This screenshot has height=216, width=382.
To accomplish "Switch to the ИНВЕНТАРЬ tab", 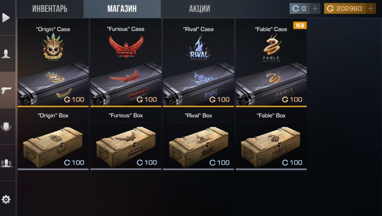I will coord(50,9).
